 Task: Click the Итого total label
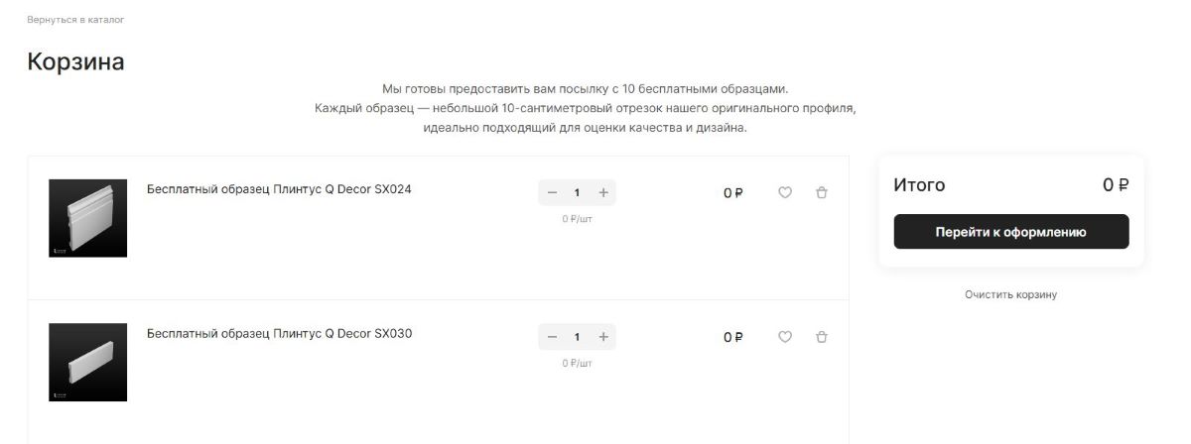pyautogui.click(x=919, y=185)
